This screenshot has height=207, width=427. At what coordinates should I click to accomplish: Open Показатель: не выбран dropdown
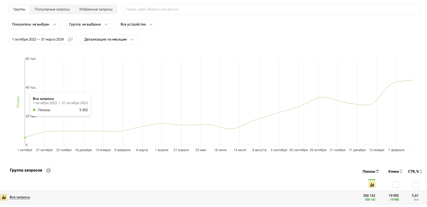[34, 24]
